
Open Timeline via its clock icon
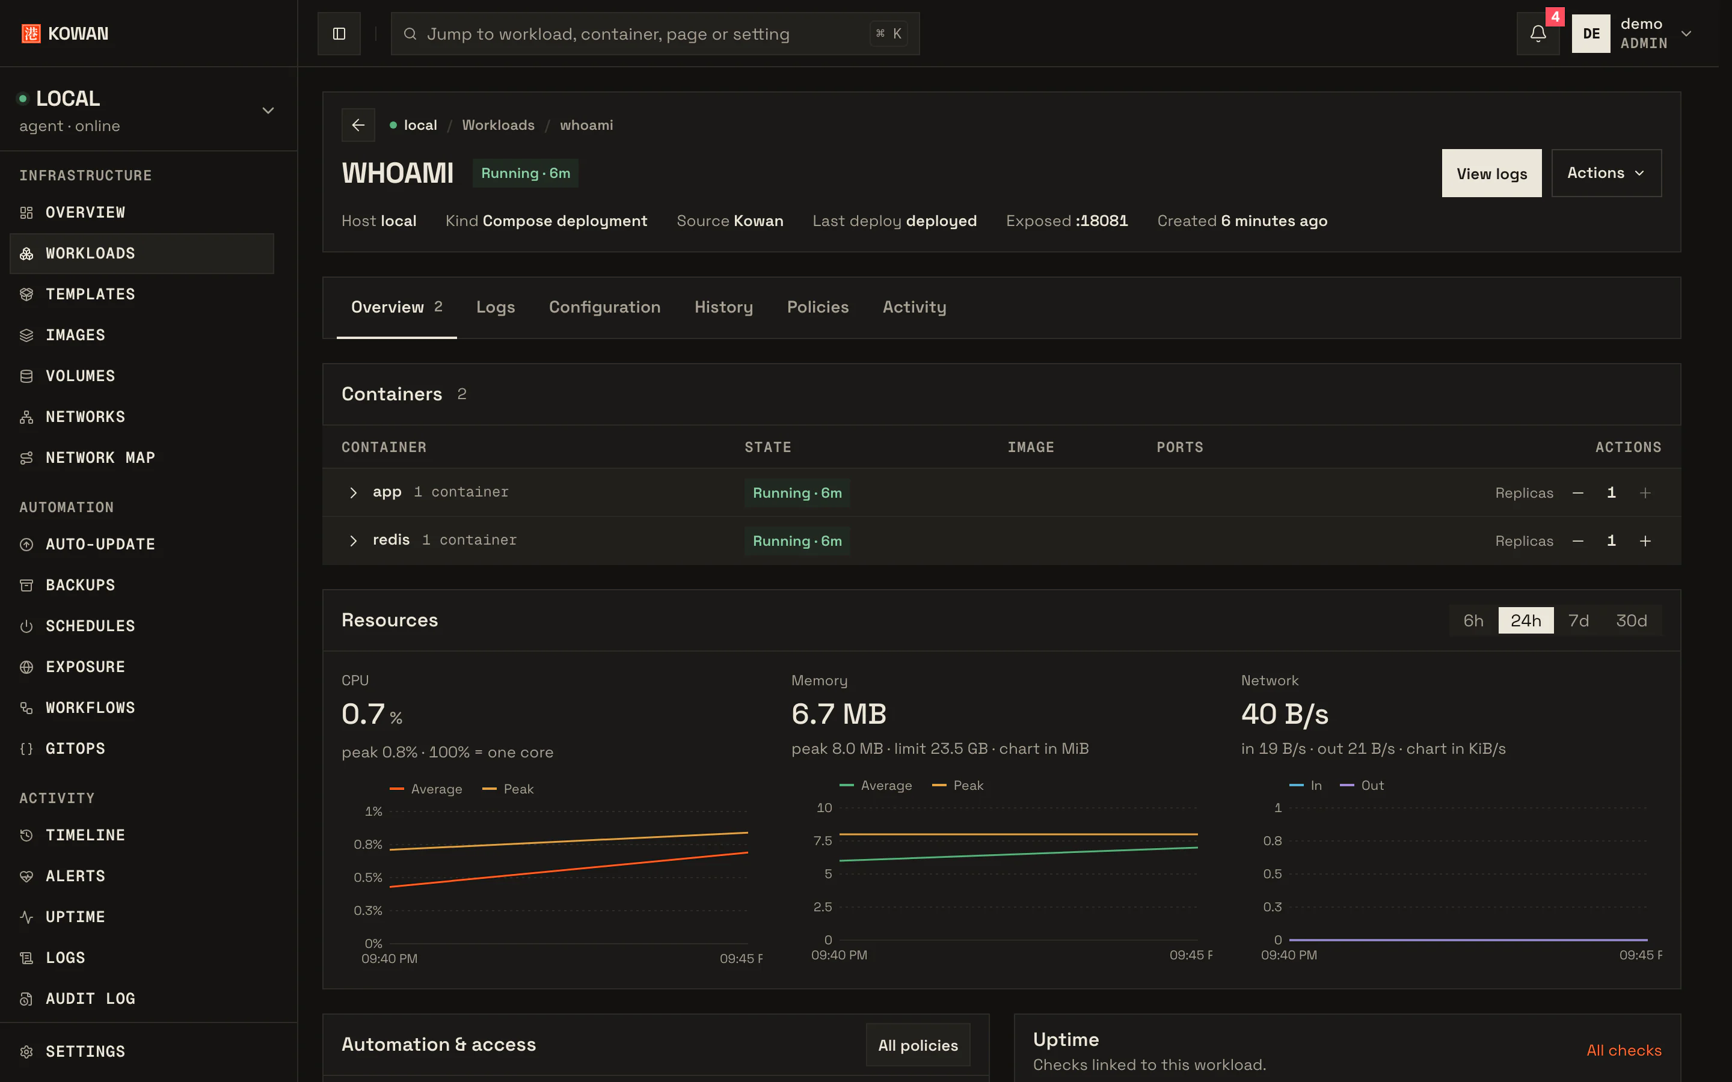(x=26, y=835)
